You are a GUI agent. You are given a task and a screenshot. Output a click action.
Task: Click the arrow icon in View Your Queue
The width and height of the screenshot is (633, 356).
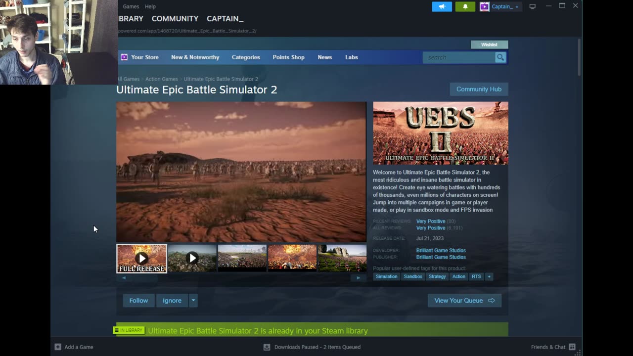(x=492, y=301)
